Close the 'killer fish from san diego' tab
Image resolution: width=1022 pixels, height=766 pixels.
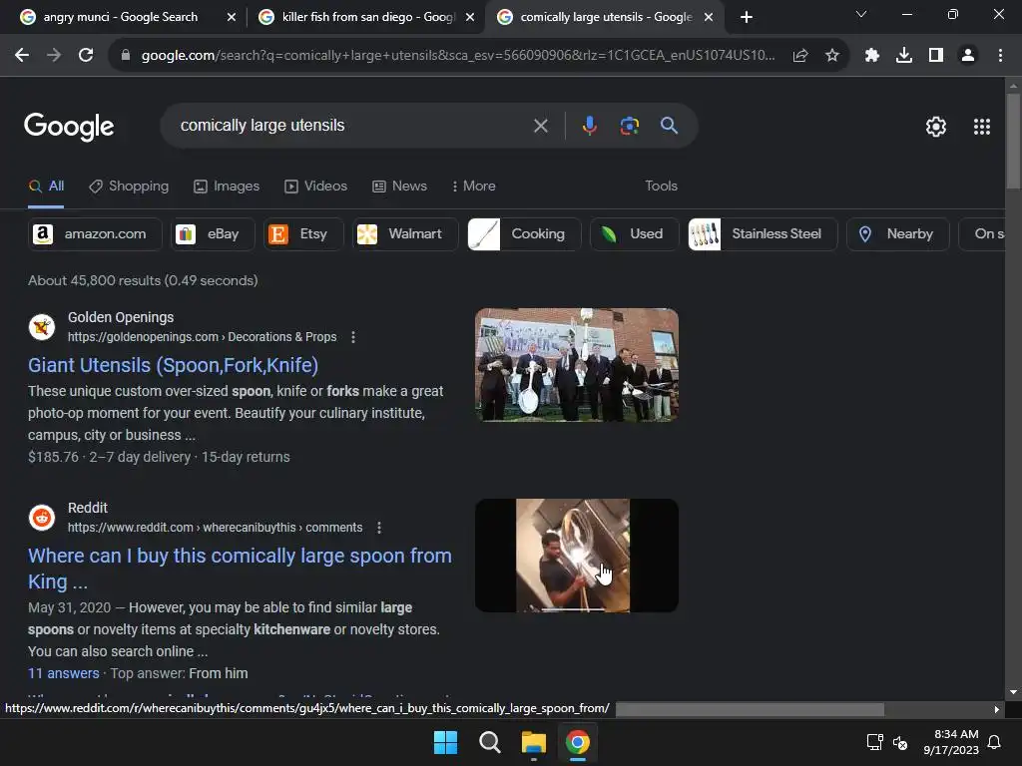click(470, 17)
